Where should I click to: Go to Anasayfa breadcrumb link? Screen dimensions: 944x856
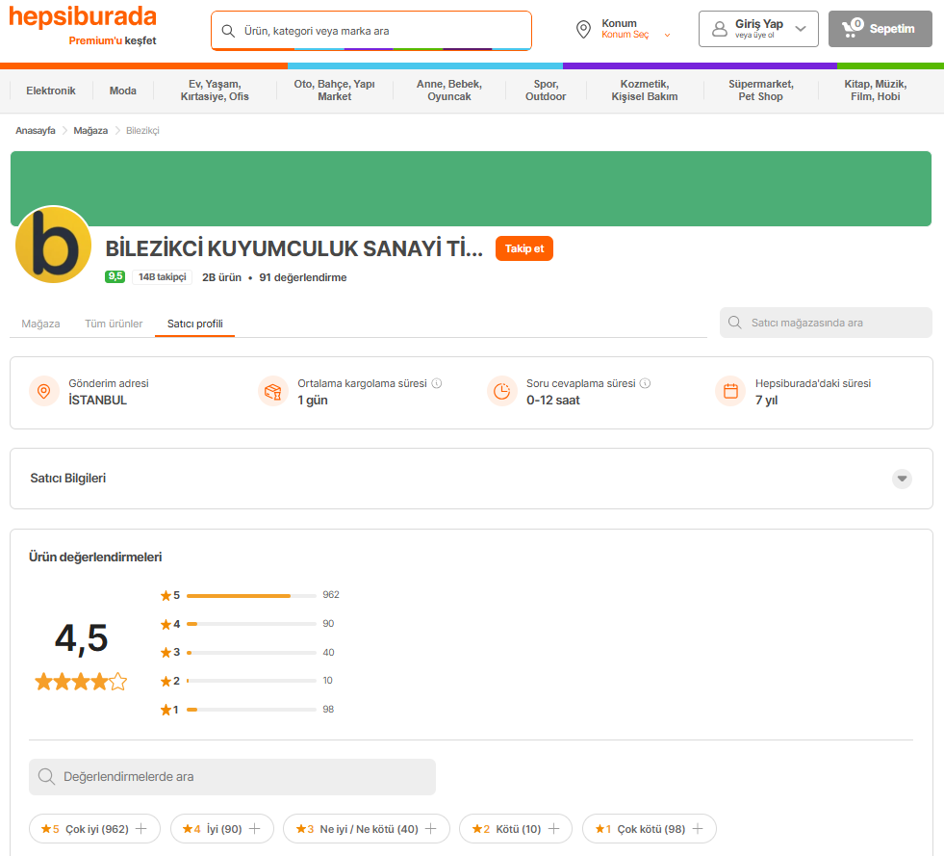(x=36, y=130)
